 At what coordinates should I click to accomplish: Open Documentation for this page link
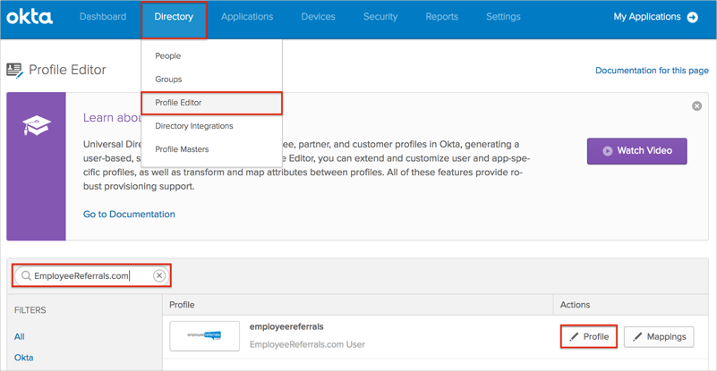[652, 71]
